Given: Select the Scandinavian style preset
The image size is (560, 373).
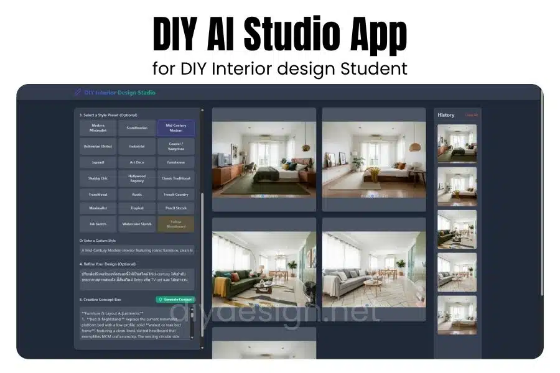Looking at the screenshot, I should [x=137, y=128].
